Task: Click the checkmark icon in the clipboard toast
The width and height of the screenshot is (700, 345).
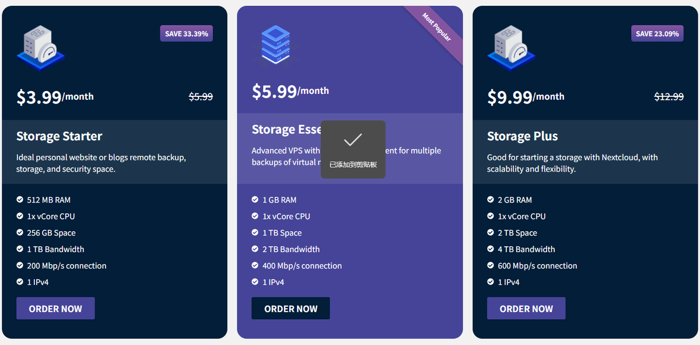Action: [x=353, y=140]
